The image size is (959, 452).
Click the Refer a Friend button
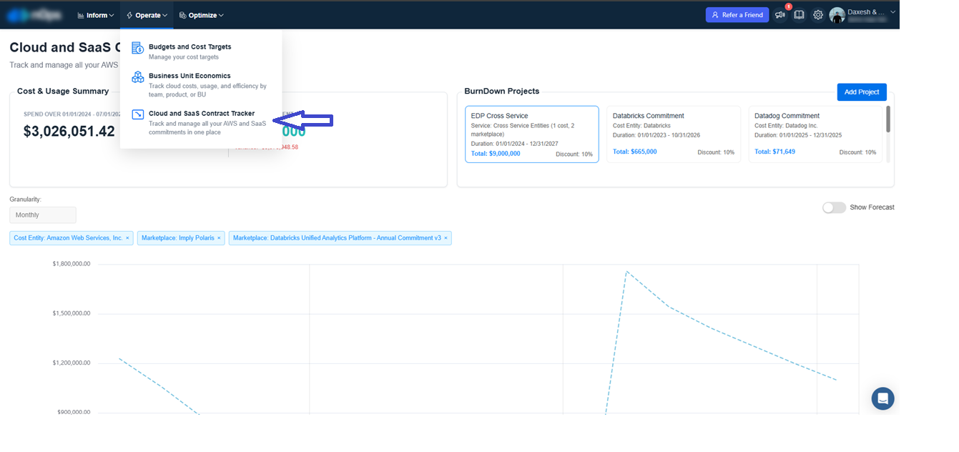(737, 15)
